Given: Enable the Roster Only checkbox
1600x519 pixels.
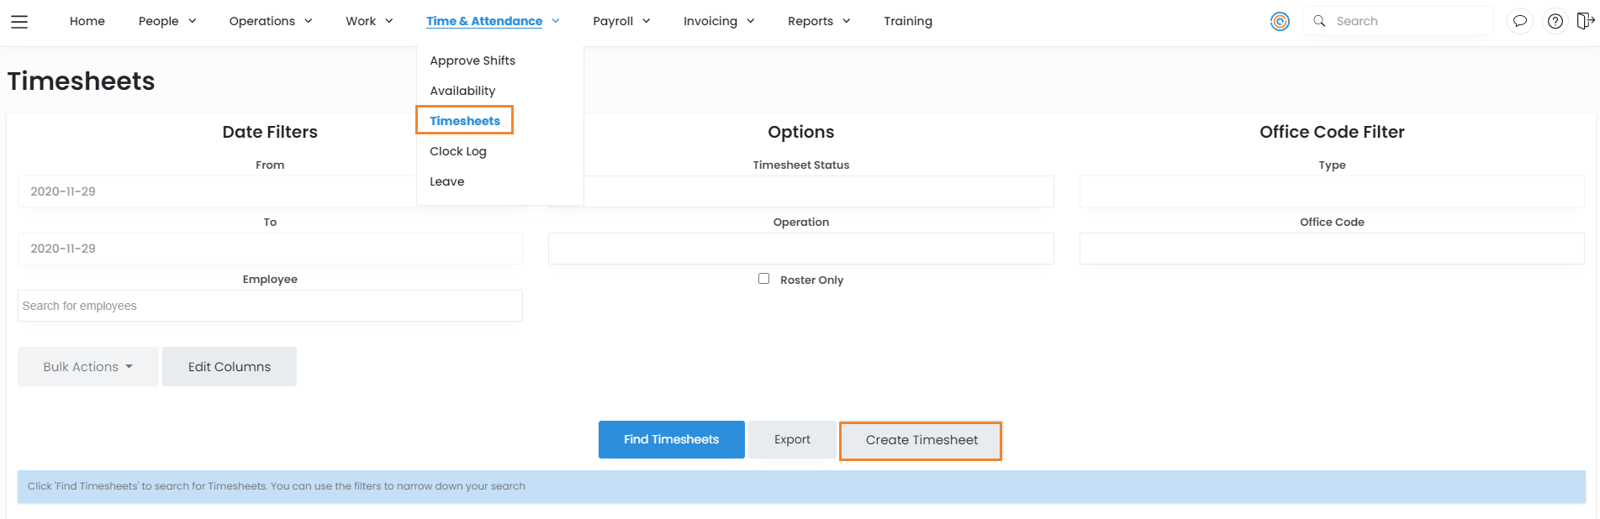Looking at the screenshot, I should (x=763, y=279).
